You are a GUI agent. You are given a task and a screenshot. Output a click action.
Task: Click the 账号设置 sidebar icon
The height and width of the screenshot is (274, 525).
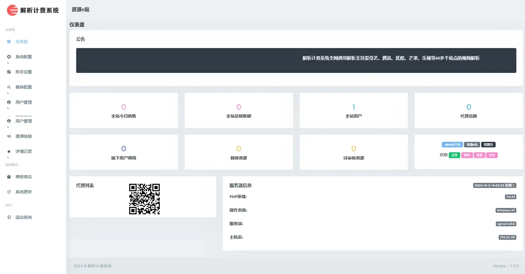coord(9,72)
